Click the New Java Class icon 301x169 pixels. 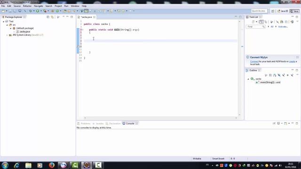pyautogui.click(x=57, y=11)
